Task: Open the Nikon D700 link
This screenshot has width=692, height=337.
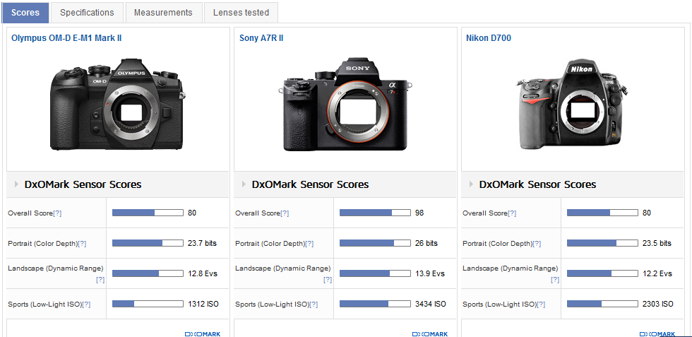Action: click(489, 38)
